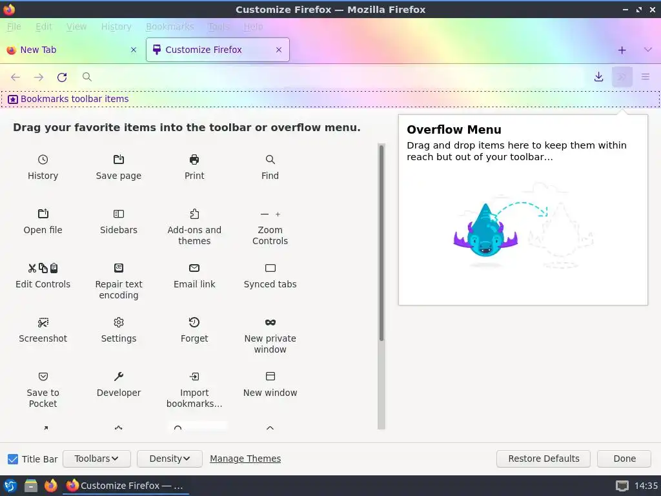Viewport: 661px width, 496px height.
Task: Click the Done button
Action: point(624,459)
